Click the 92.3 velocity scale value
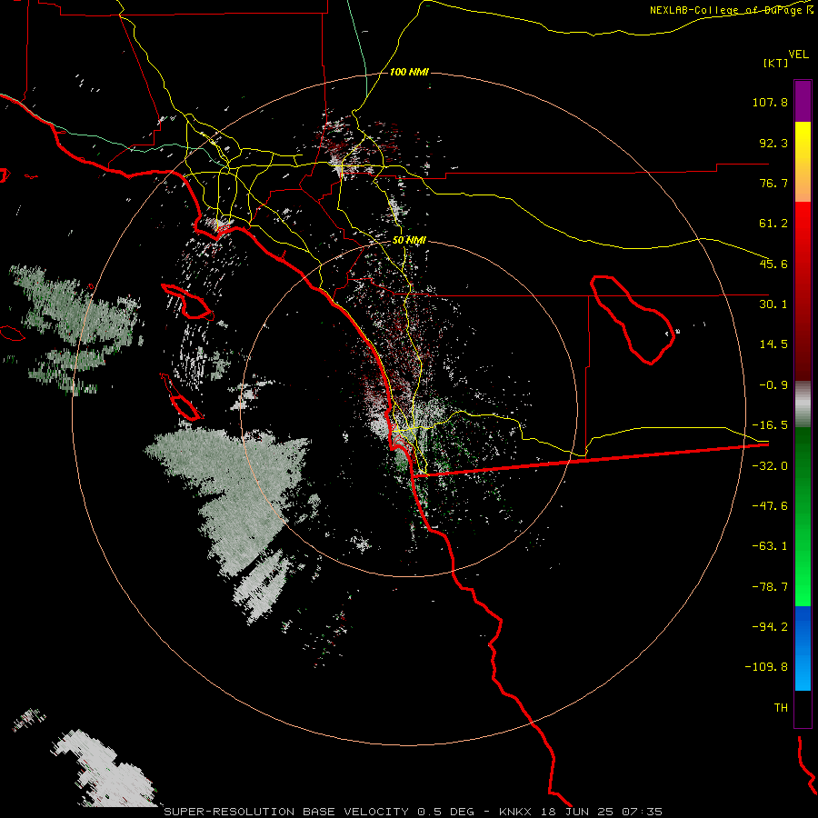This screenshot has width=818, height=818. click(773, 143)
